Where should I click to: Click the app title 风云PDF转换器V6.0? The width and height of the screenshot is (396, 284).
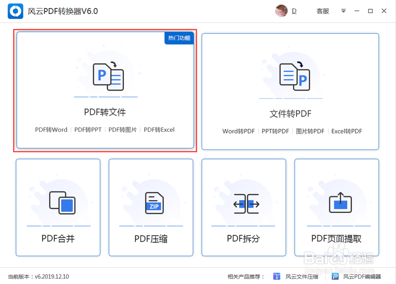point(63,11)
